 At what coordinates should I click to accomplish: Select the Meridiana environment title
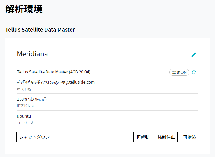pos(32,54)
